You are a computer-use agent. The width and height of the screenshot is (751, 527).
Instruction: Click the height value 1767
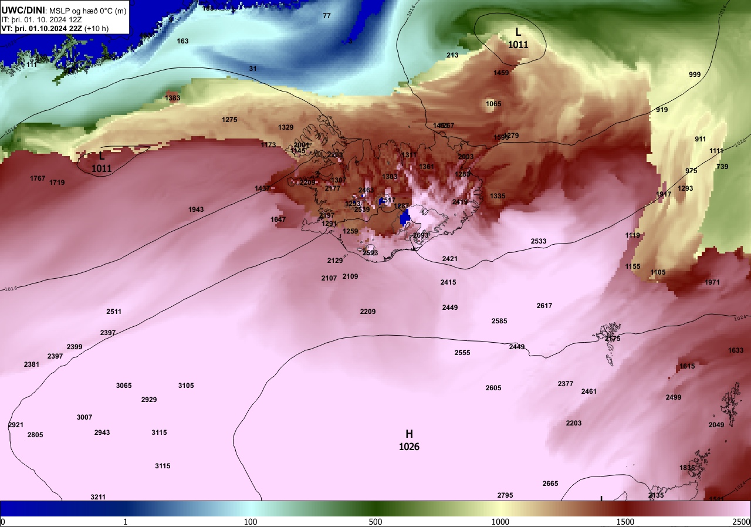[38, 178]
